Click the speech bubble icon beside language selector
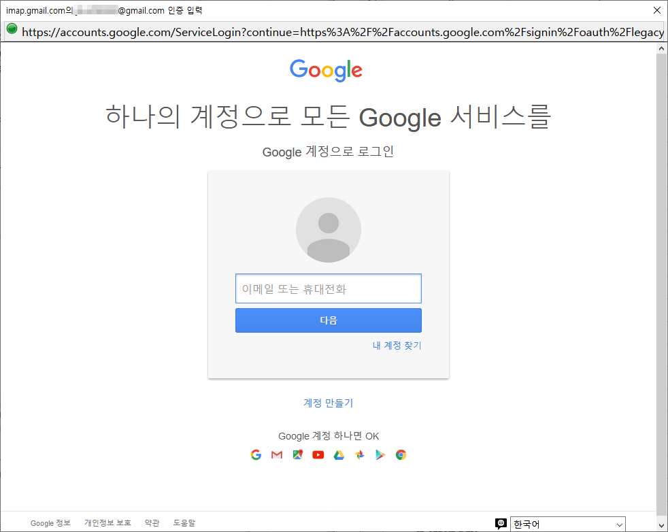 (501, 523)
